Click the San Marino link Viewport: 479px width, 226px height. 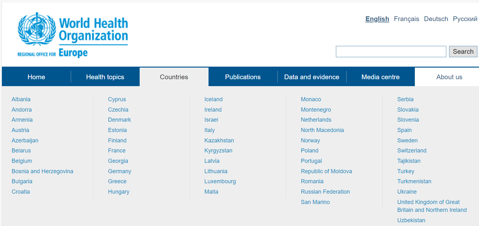click(x=315, y=202)
